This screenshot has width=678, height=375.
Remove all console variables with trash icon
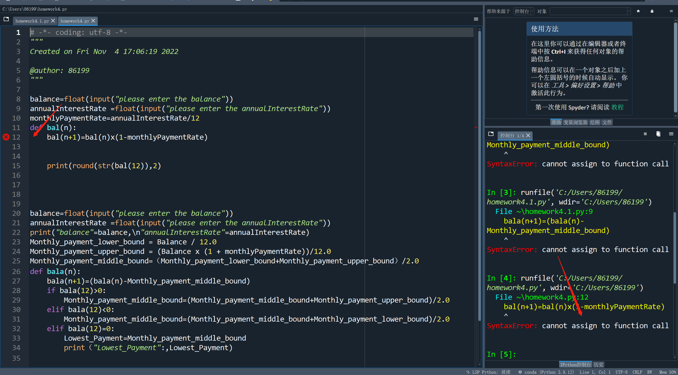coord(658,134)
